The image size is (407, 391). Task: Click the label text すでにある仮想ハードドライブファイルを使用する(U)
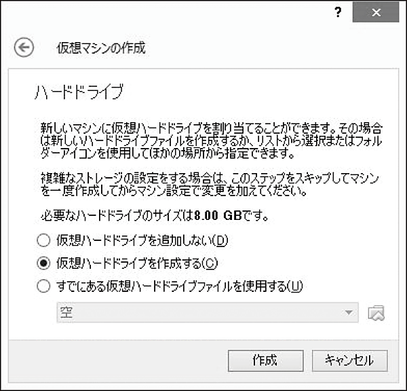point(178,286)
